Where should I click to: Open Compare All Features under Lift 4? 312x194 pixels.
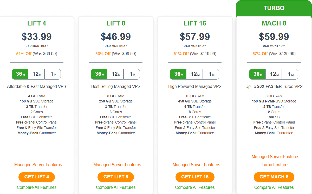[37, 187]
